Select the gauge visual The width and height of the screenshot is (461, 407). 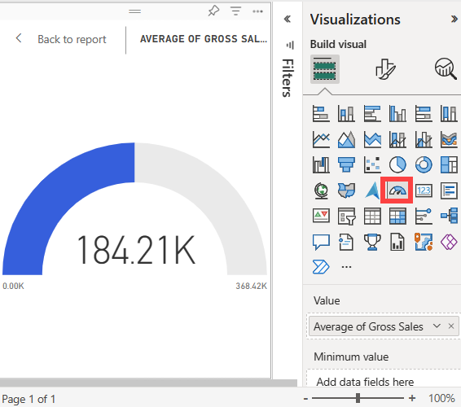point(397,190)
